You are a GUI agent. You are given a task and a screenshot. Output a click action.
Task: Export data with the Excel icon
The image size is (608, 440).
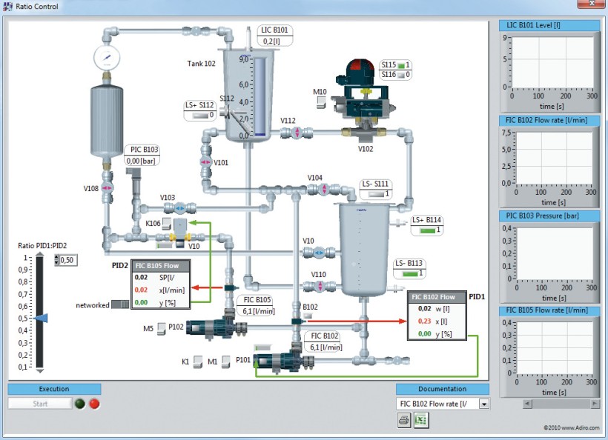(x=420, y=420)
